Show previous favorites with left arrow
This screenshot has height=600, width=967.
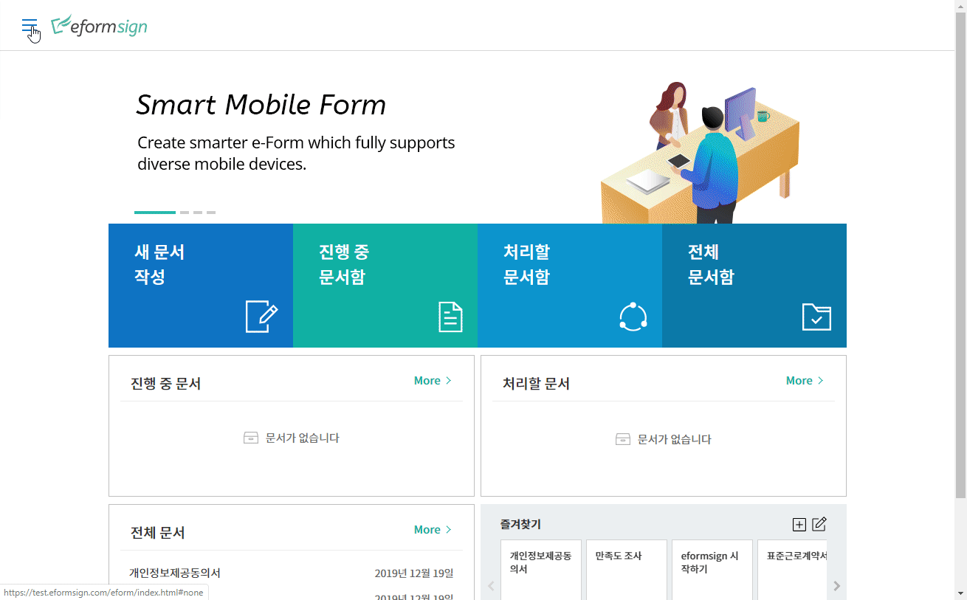pyautogui.click(x=491, y=586)
